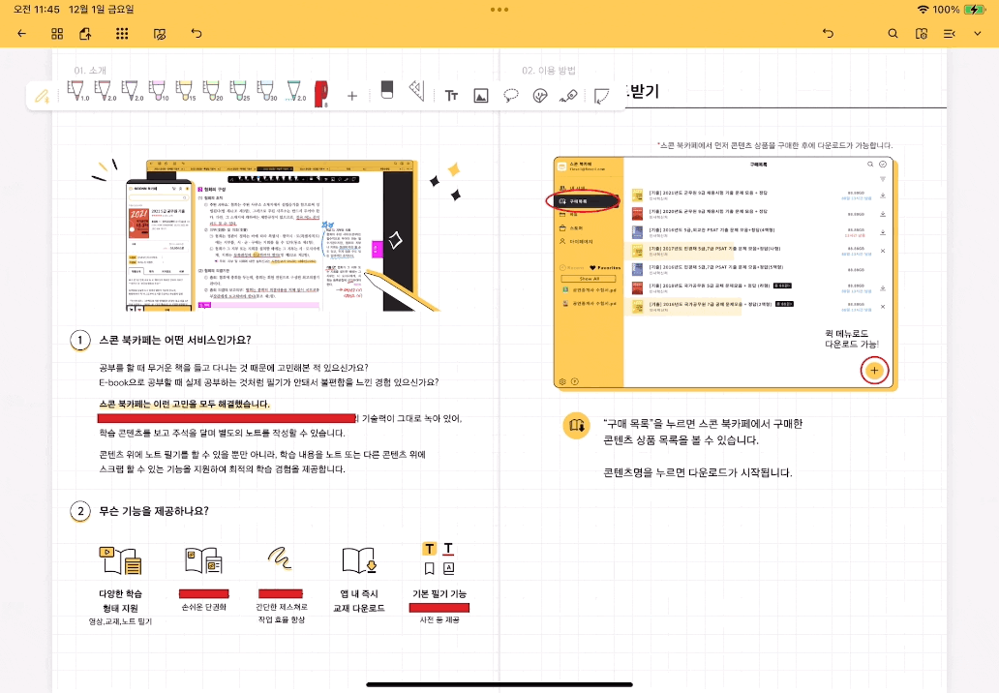Open the nine-dot apps menu icon
Viewport: 999px width, 693px height.
(x=122, y=33)
